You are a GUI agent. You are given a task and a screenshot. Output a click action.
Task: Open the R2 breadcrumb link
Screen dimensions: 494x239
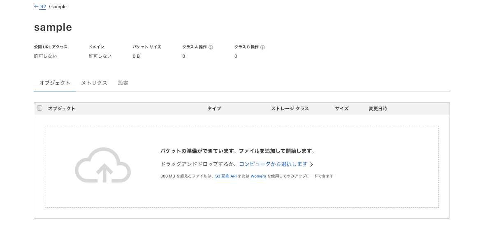[x=43, y=7]
